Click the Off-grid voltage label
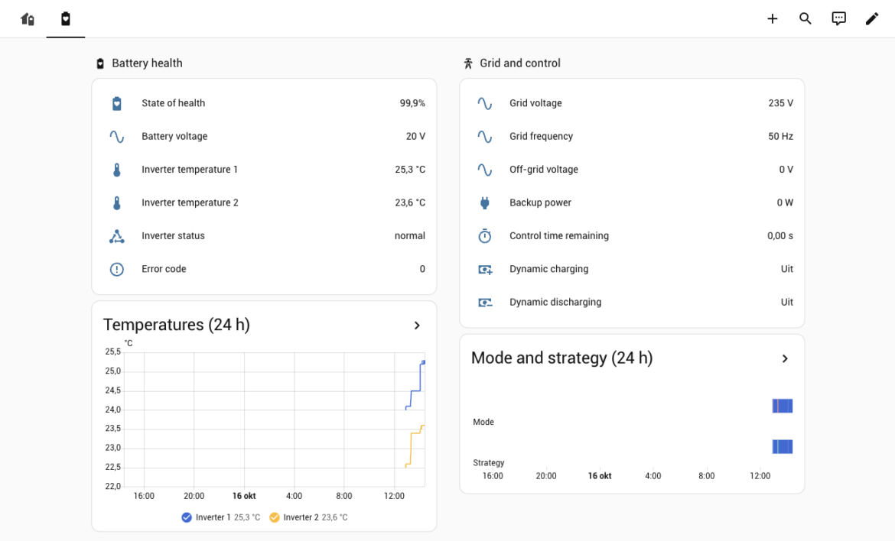The height and width of the screenshot is (541, 895). coord(543,170)
